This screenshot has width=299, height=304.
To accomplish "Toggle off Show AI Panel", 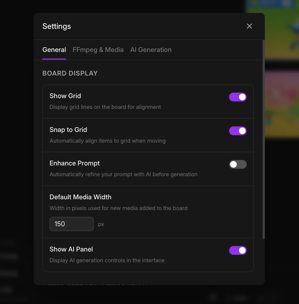I will click(238, 250).
